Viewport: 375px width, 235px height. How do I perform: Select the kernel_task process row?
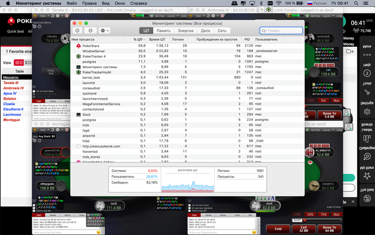pos(187,77)
